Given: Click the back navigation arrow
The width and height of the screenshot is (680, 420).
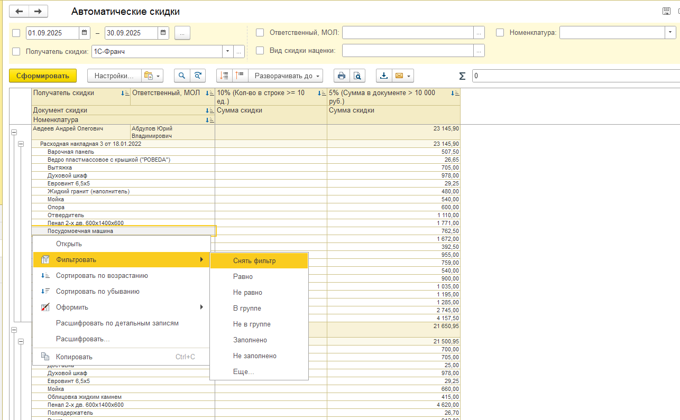Looking at the screenshot, I should click(x=19, y=11).
